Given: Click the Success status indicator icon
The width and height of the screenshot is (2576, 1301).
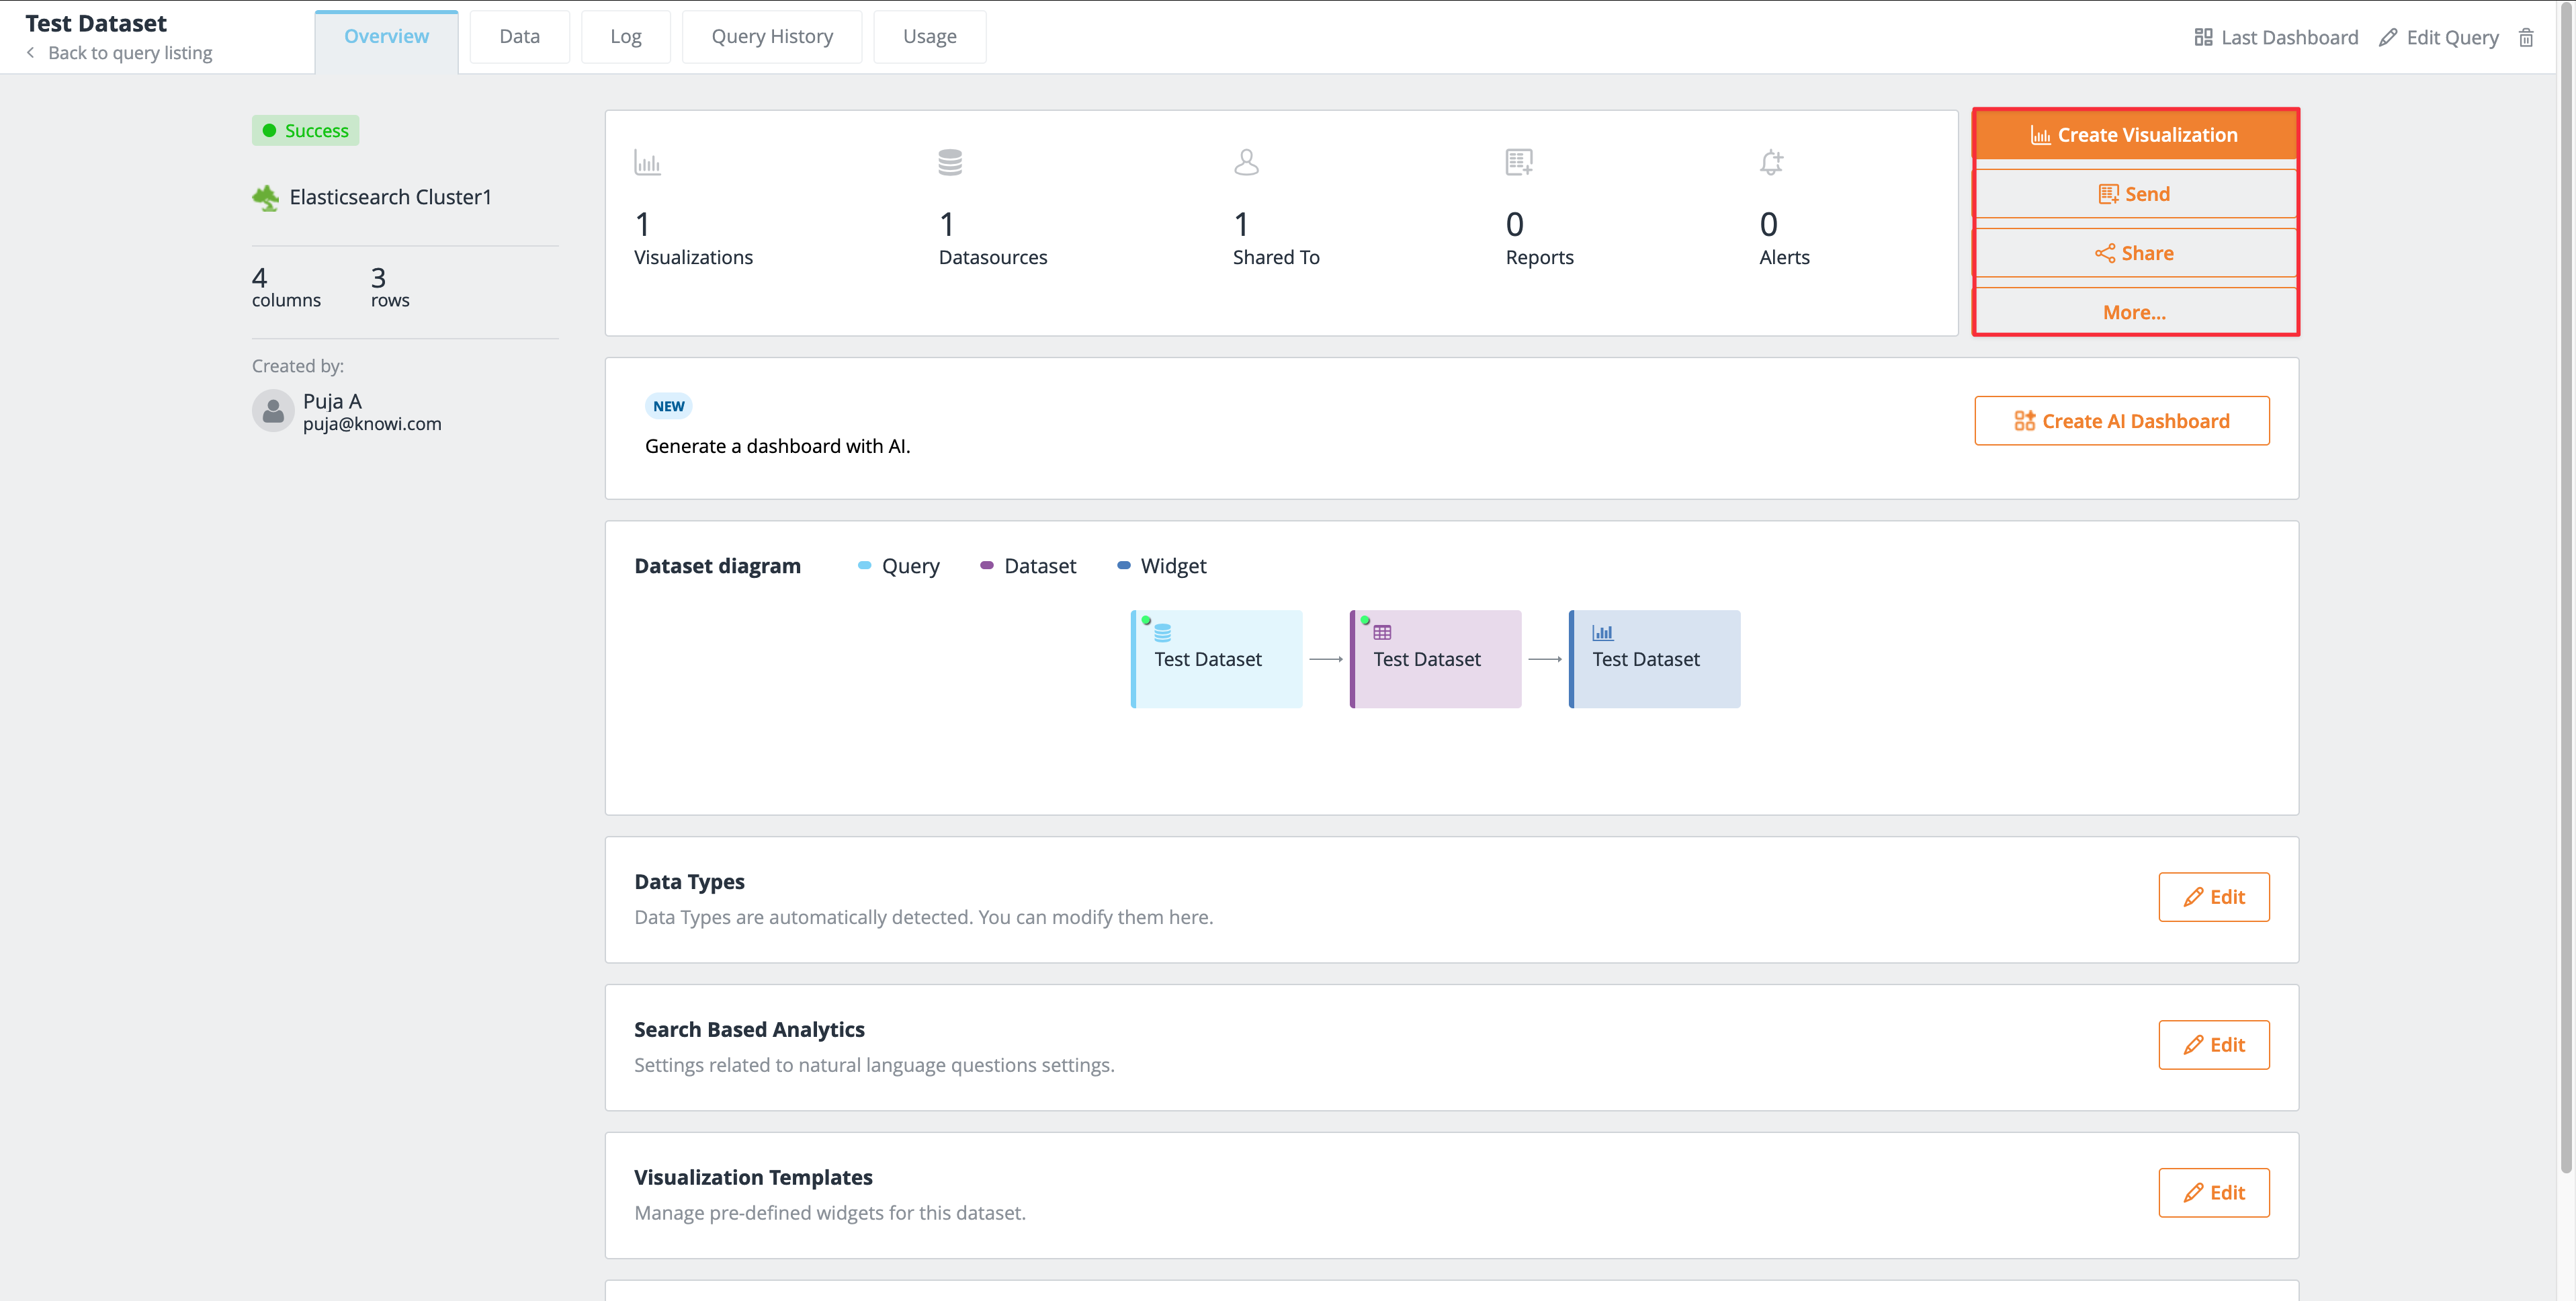Looking at the screenshot, I should (x=269, y=130).
